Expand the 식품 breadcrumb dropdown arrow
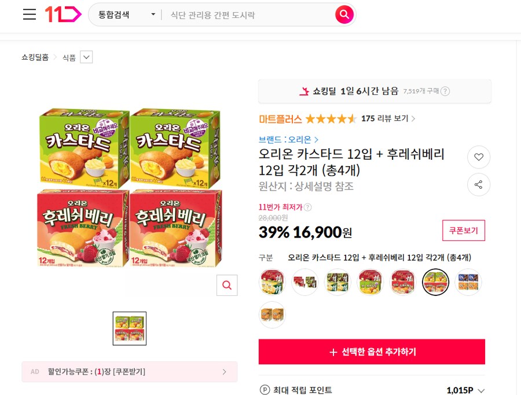The image size is (521, 395). point(86,57)
